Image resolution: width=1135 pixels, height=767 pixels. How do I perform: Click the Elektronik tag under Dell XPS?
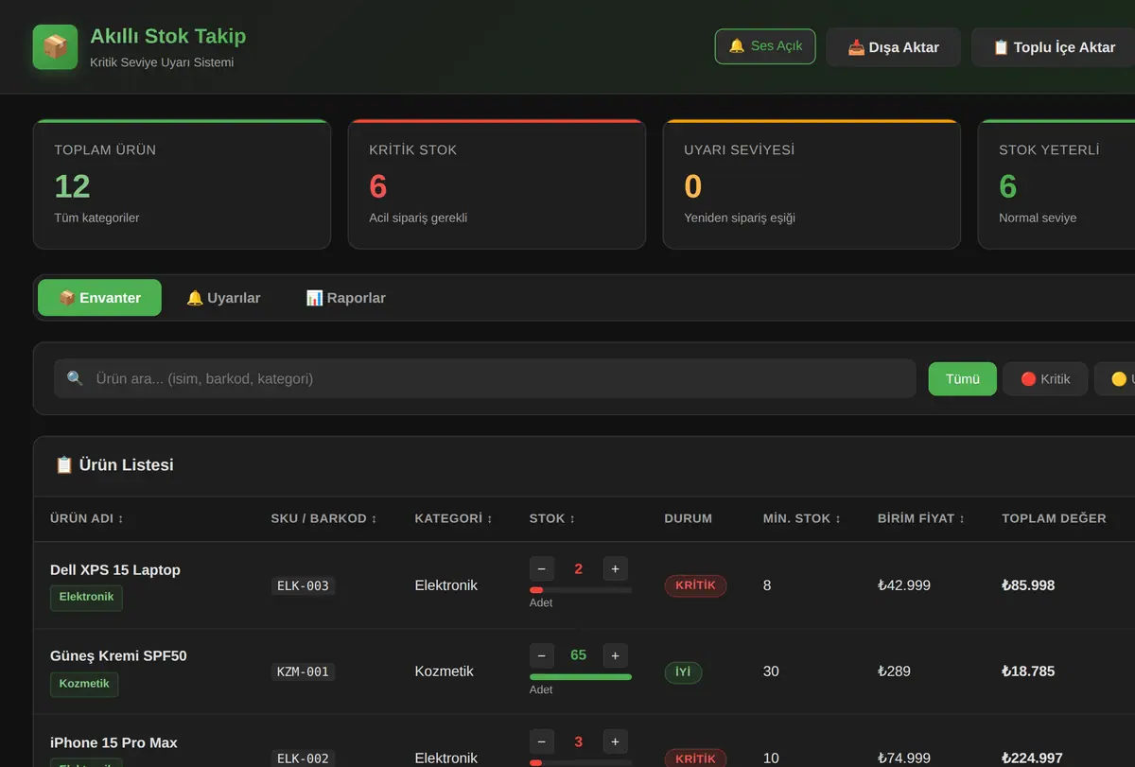pyautogui.click(x=86, y=598)
